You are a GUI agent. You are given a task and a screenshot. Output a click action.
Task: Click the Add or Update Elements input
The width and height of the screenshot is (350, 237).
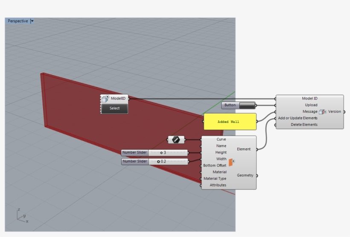click(297, 118)
